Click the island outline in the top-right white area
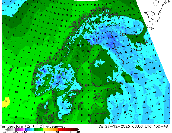172x133 pixels. [156, 3]
